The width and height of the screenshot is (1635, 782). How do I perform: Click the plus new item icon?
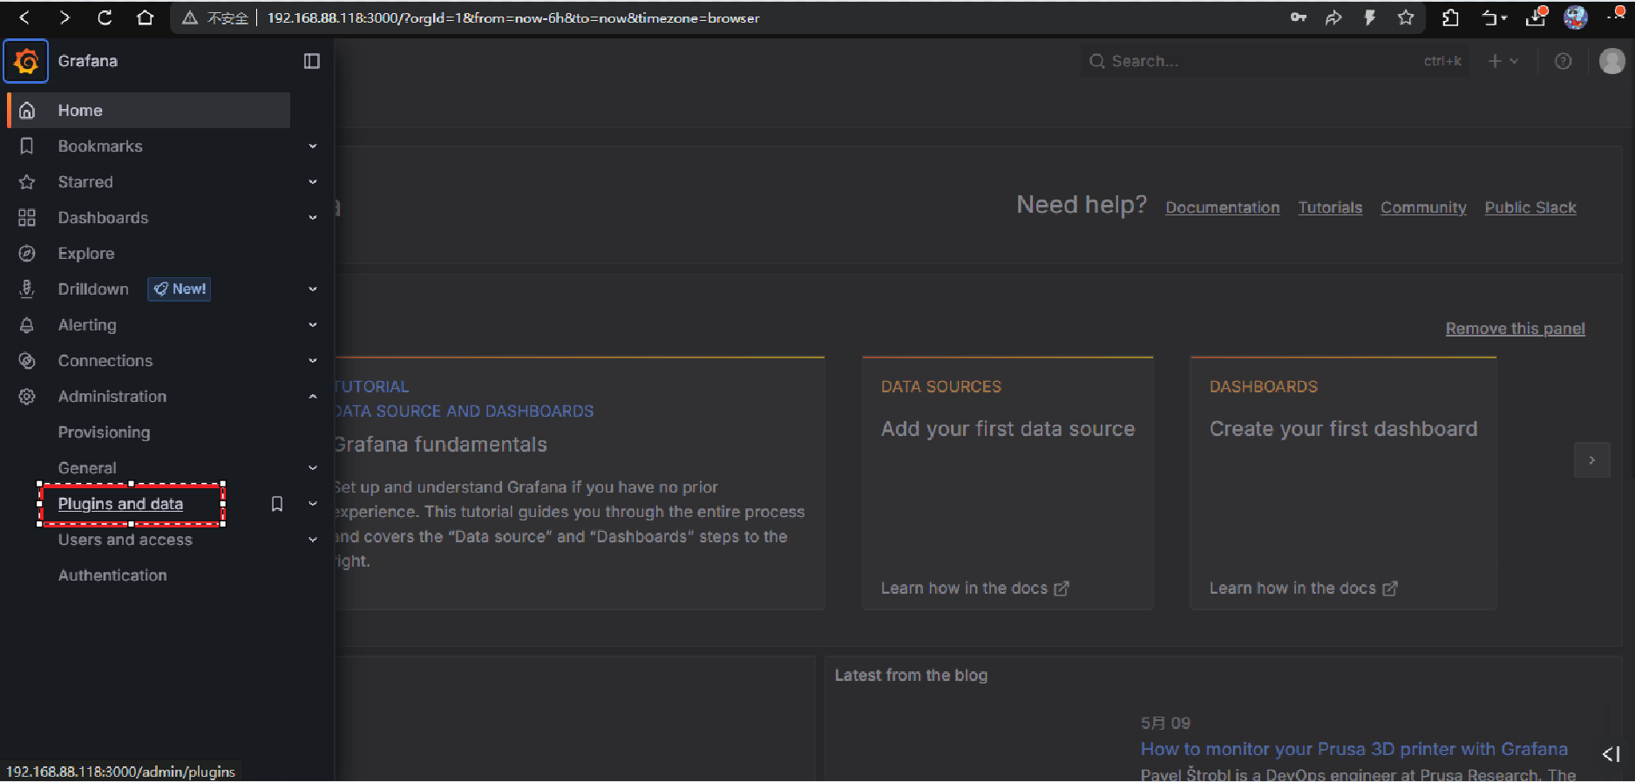(1503, 61)
